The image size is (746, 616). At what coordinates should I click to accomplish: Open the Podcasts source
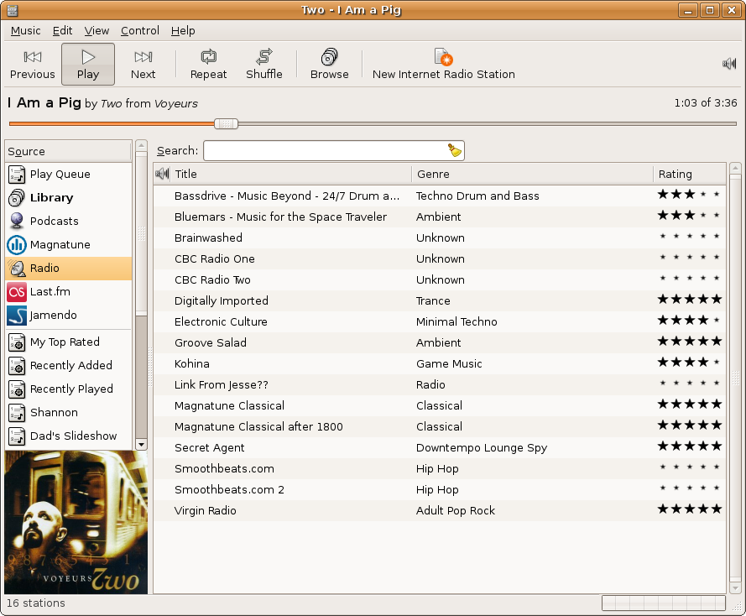pos(69,222)
